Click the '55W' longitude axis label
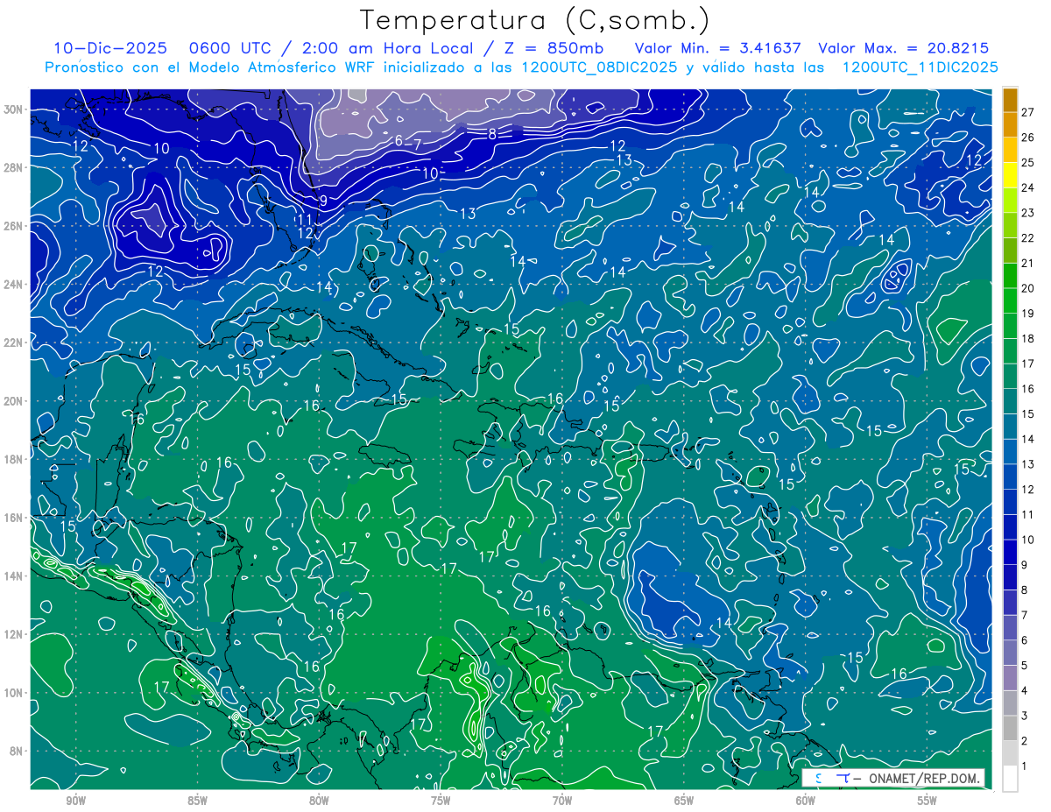 pyautogui.click(x=928, y=801)
